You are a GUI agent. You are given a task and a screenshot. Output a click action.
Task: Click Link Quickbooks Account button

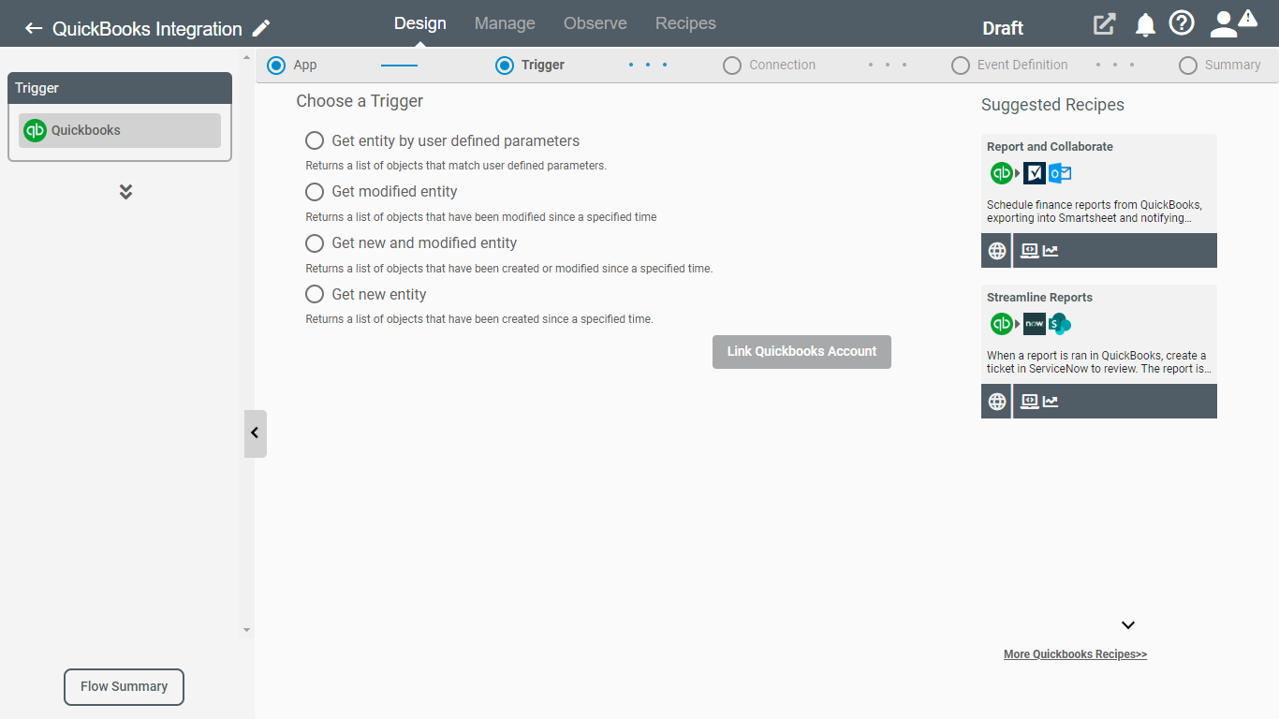pyautogui.click(x=801, y=352)
